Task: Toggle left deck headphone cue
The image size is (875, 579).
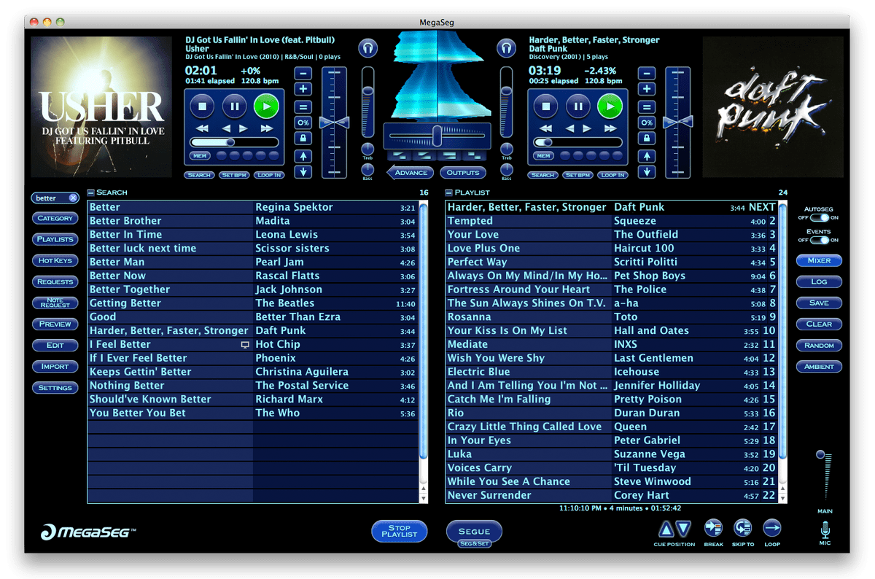Action: [368, 48]
